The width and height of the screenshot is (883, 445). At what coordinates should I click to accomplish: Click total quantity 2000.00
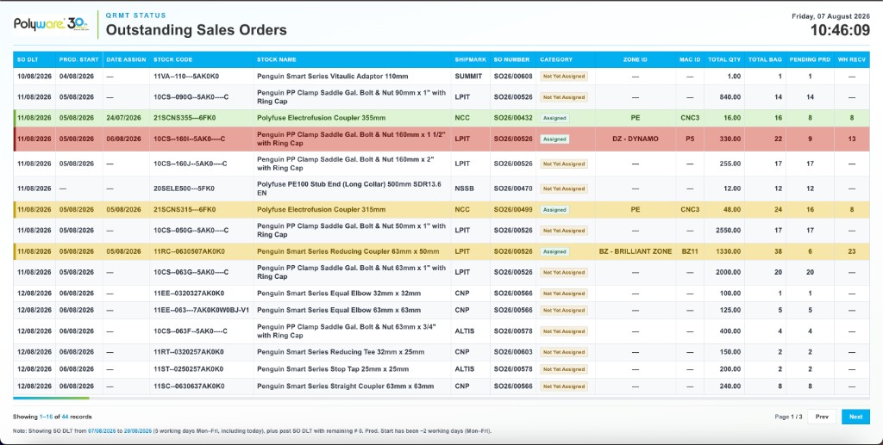[728, 272]
